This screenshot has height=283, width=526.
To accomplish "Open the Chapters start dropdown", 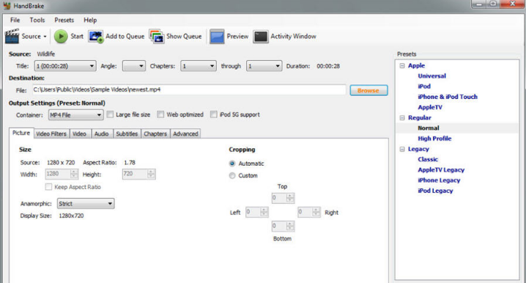I will click(x=199, y=66).
